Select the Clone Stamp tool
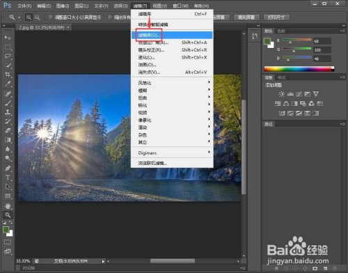Viewport: 348px width, 273px height. click(8, 112)
